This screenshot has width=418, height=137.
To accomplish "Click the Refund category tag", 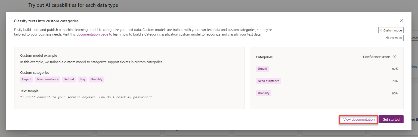I will pos(69,79).
